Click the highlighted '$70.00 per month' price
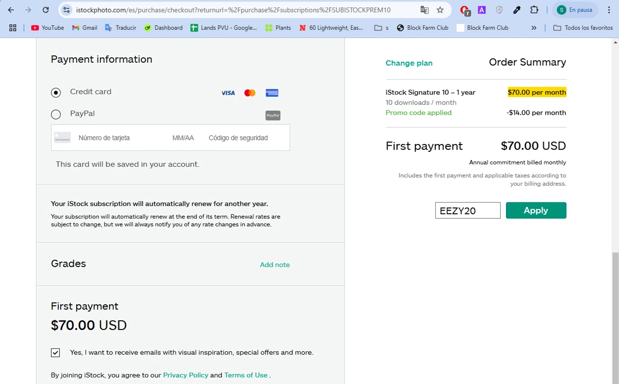 pos(537,92)
